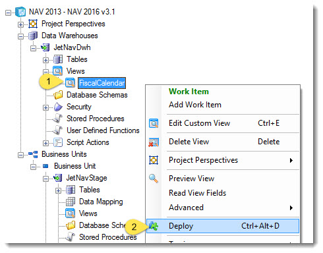
Task: Click Stored Procedures icon under JetNavDwh
Action: tap(58, 119)
